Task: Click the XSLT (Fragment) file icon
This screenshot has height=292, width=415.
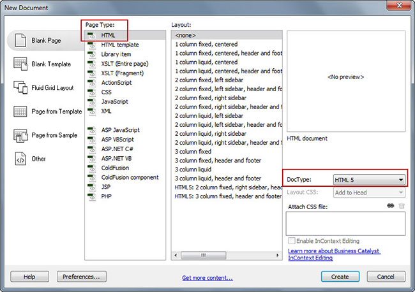Action: click(x=91, y=73)
